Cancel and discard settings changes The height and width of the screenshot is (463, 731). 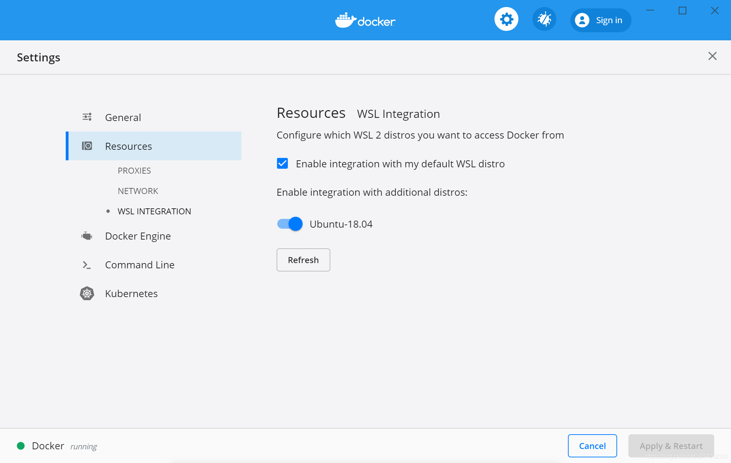(x=593, y=445)
